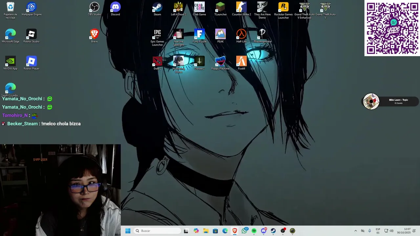Click Becker_Steam chat username
The width and height of the screenshot is (420, 236).
[x=22, y=124]
